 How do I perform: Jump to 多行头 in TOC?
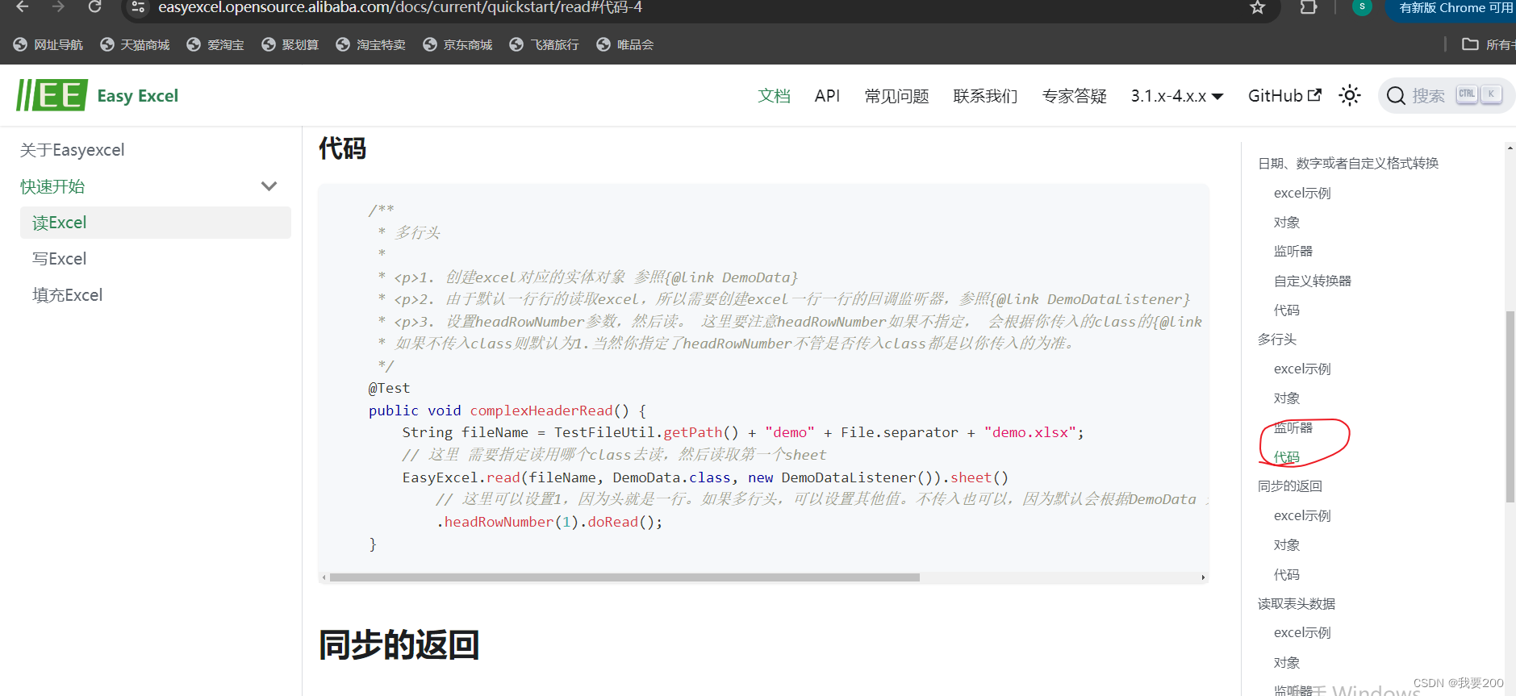(1277, 340)
